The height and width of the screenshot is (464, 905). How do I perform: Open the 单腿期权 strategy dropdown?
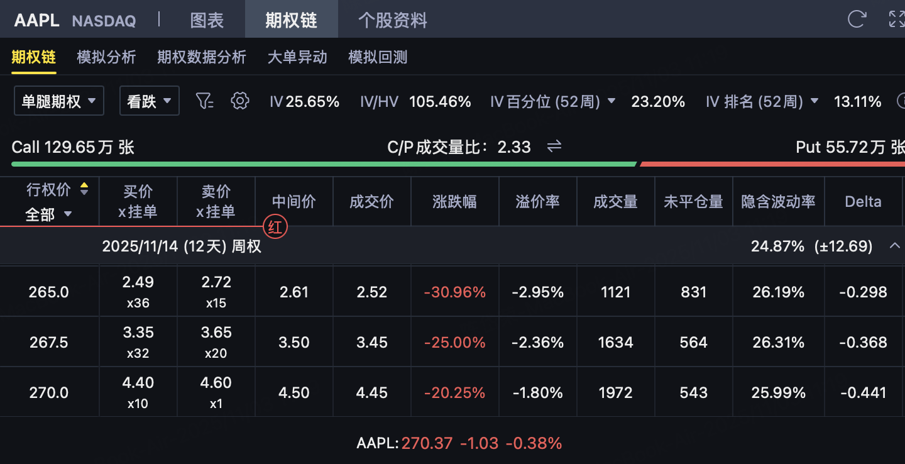59,101
